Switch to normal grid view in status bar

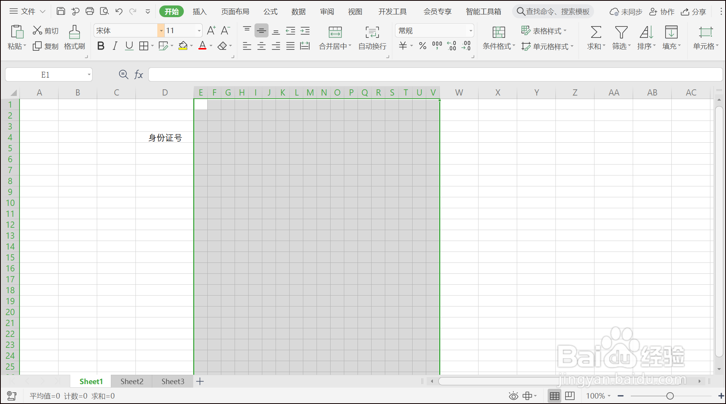point(554,396)
